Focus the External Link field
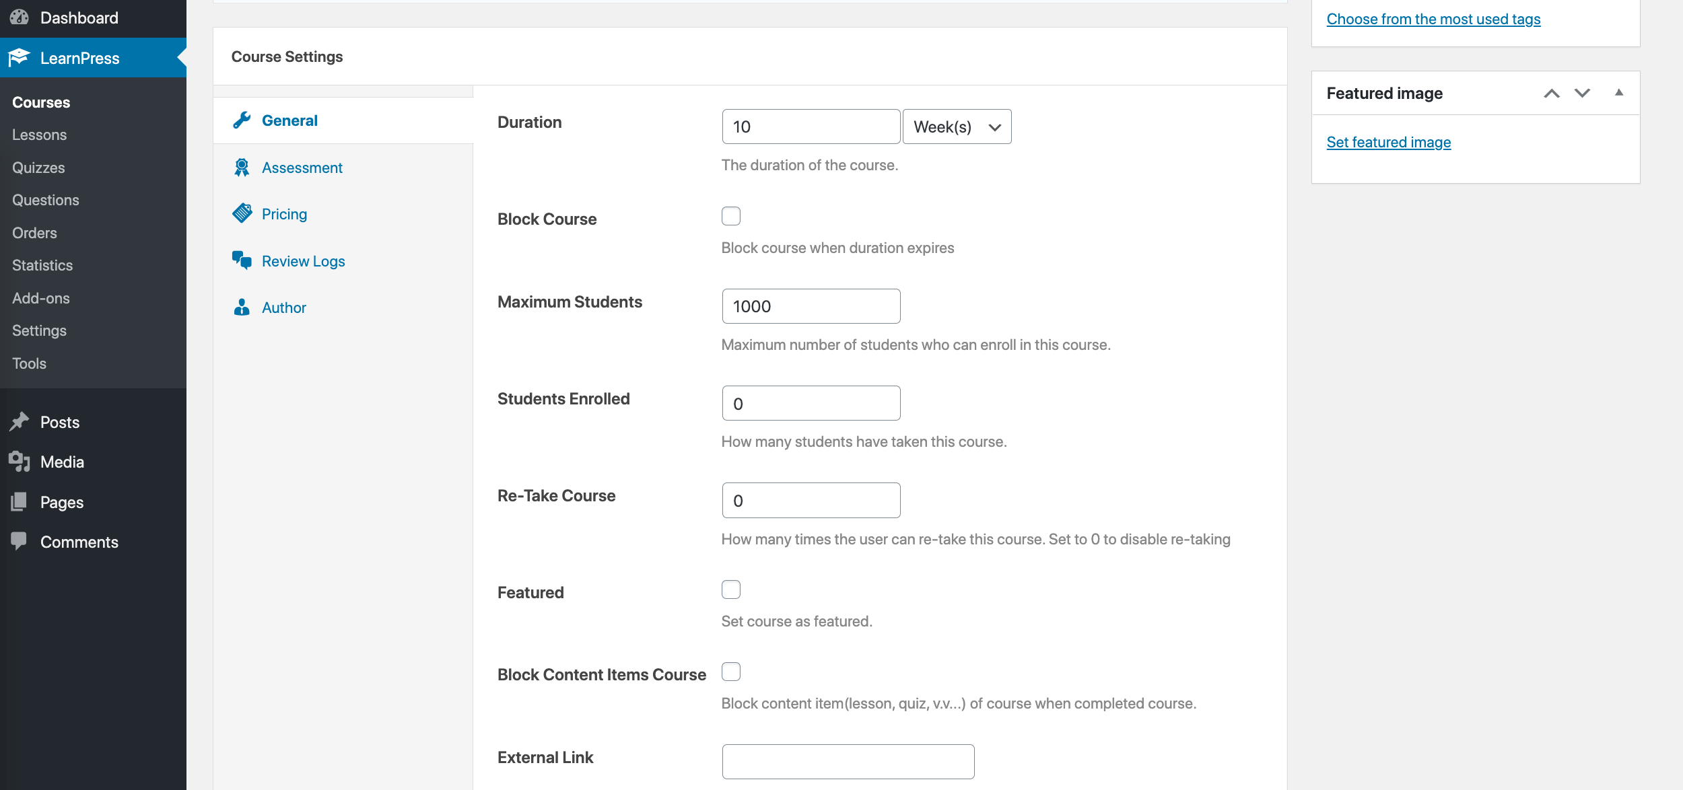The image size is (1683, 790). [848, 762]
